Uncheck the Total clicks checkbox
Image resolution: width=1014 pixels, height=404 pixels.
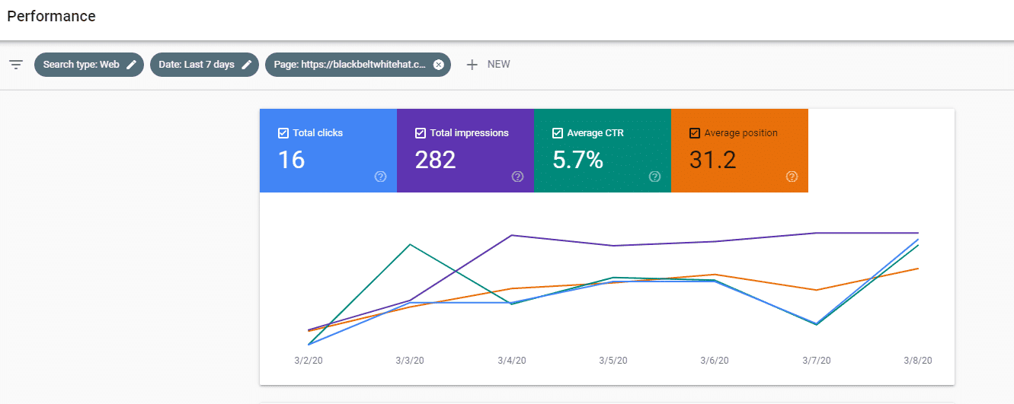tap(283, 133)
